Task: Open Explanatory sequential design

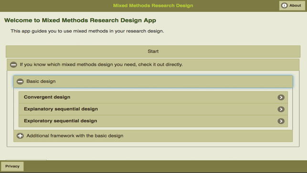Action: [153, 109]
